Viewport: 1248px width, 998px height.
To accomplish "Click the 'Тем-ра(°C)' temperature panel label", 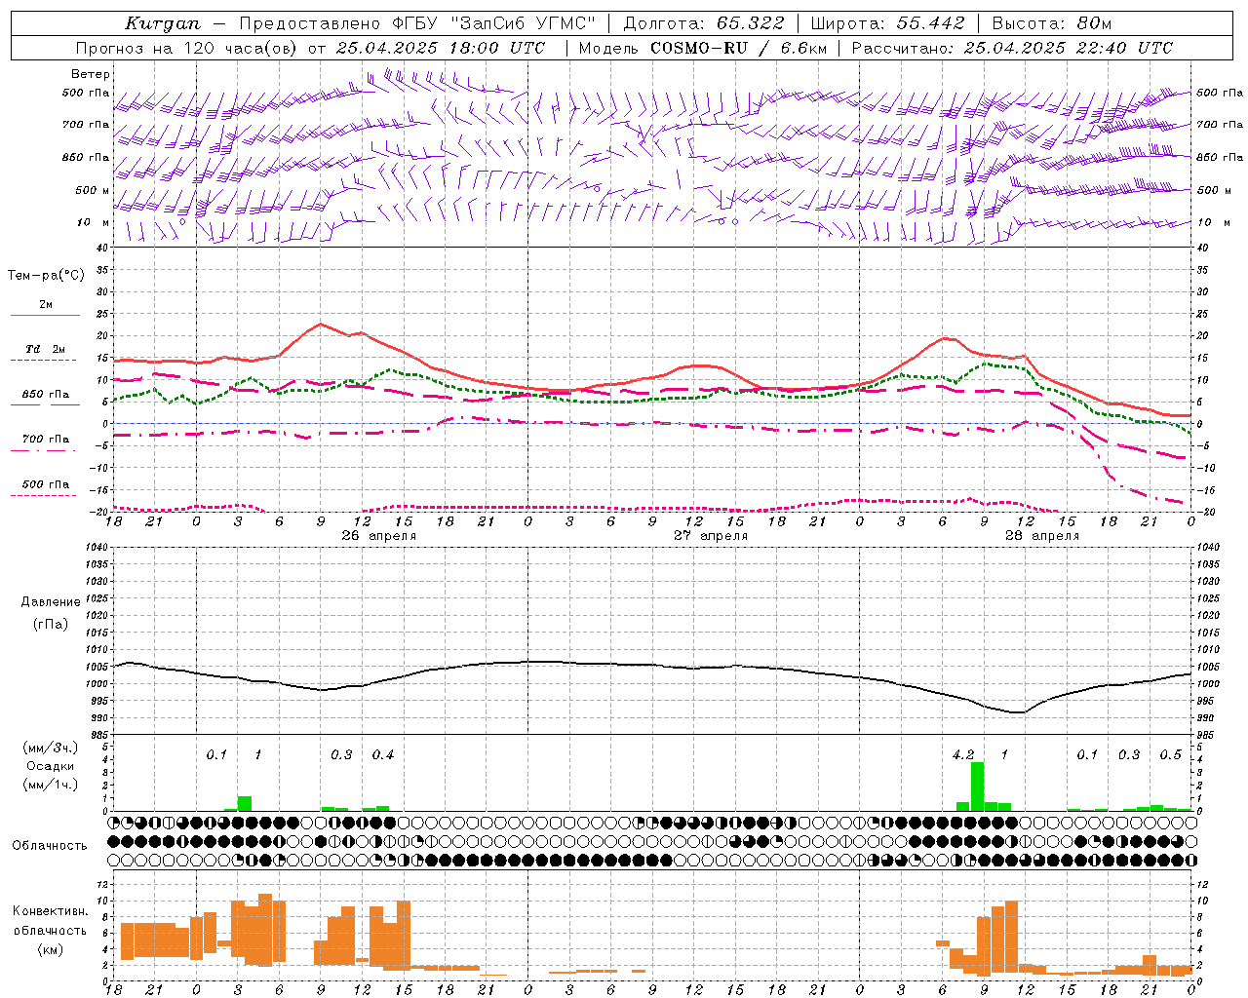I will (x=46, y=276).
